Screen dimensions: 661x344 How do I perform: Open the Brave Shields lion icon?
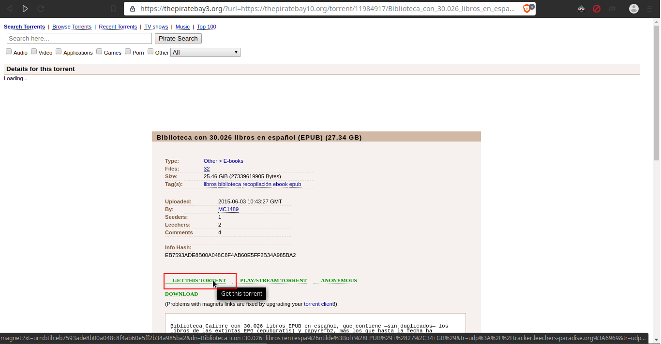[527, 9]
